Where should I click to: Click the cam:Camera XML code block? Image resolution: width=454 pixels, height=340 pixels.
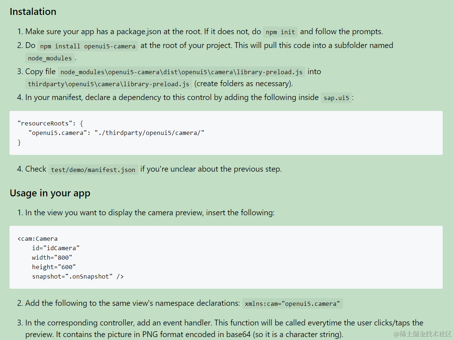point(226,257)
